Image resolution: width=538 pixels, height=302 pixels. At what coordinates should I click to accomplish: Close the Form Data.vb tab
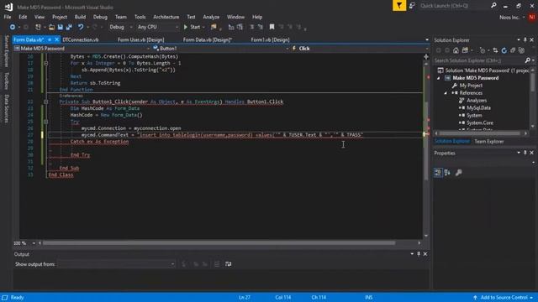pyautogui.click(x=56, y=39)
